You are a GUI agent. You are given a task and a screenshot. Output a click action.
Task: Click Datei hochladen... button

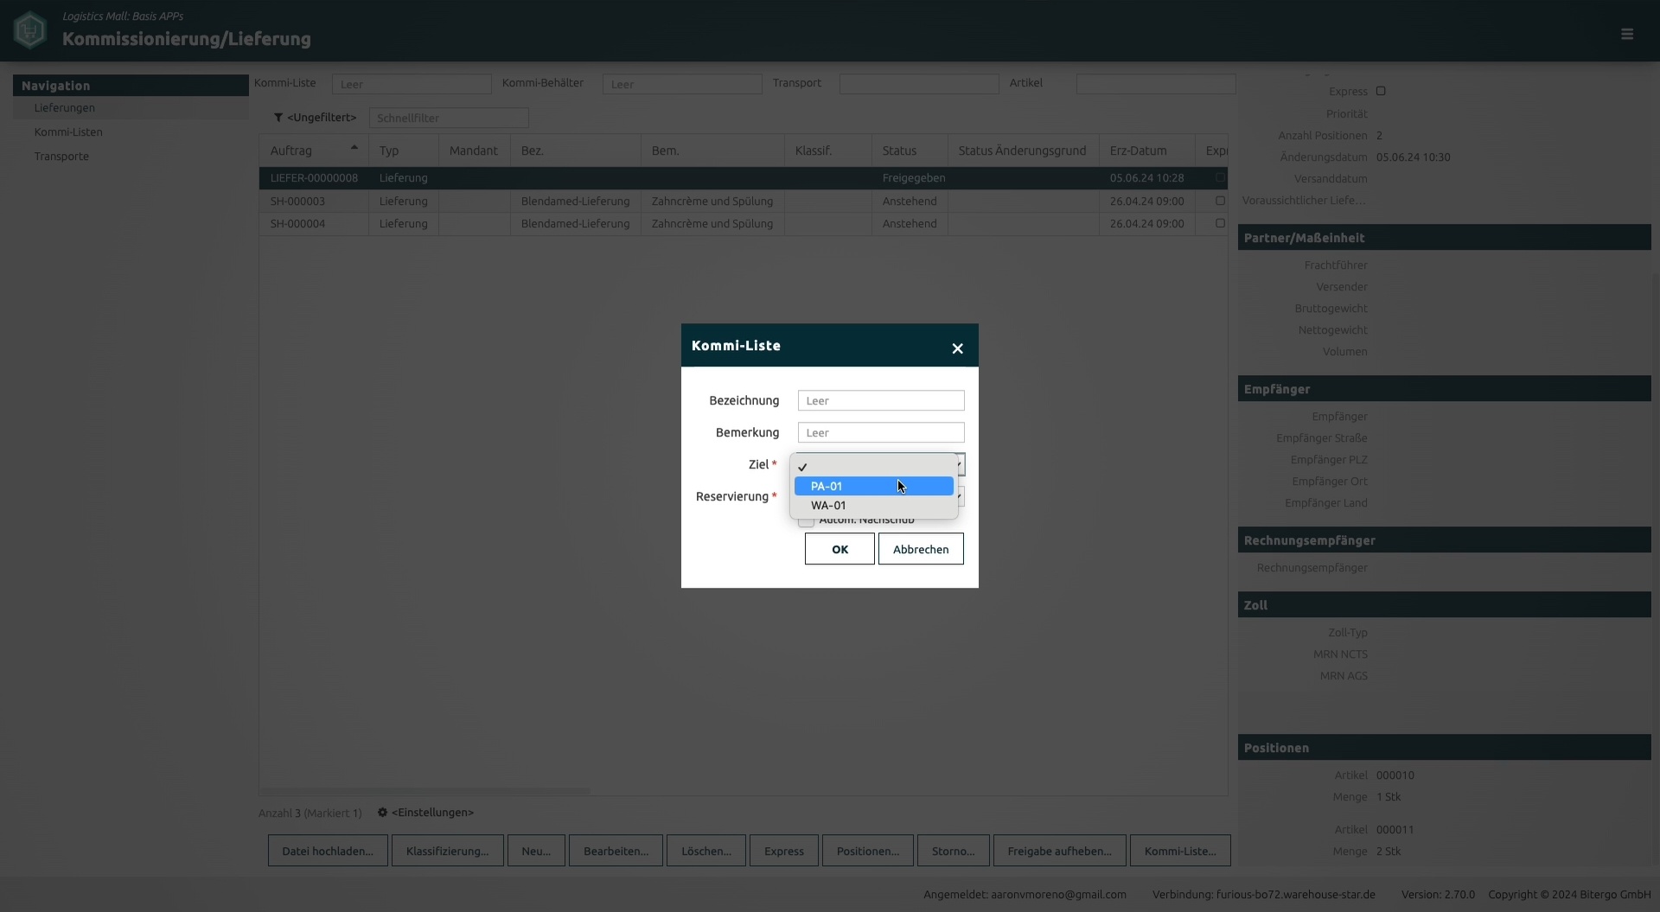[328, 851]
